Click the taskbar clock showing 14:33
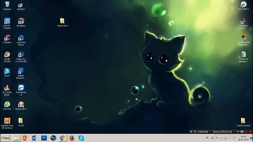 244,138
